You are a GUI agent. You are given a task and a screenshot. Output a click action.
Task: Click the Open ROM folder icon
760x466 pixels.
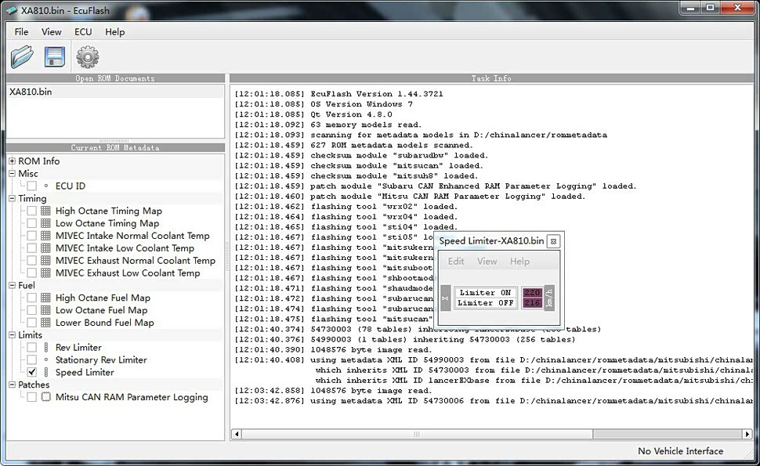coord(23,56)
